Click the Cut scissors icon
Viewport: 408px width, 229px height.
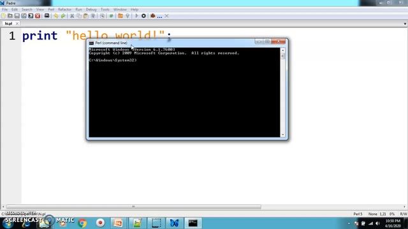pos(72,16)
